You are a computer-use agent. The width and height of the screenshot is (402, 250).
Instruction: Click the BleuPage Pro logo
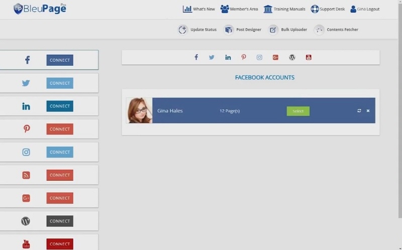click(40, 9)
